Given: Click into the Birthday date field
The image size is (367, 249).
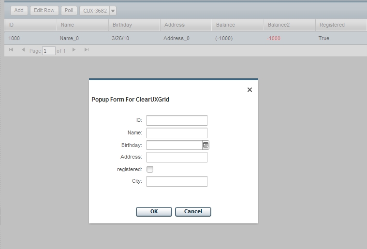Looking at the screenshot, I should click(174, 145).
